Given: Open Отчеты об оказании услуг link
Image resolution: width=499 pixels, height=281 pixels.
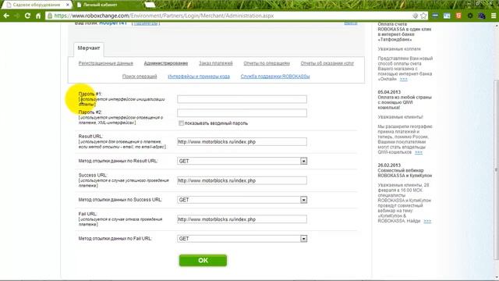Looking at the screenshot, I should pyautogui.click(x=327, y=63).
